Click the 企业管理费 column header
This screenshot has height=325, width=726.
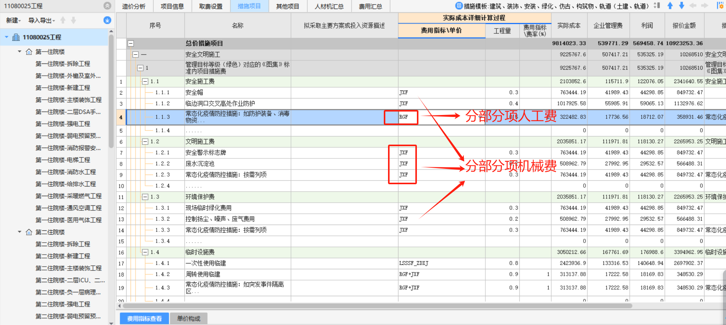coord(608,25)
